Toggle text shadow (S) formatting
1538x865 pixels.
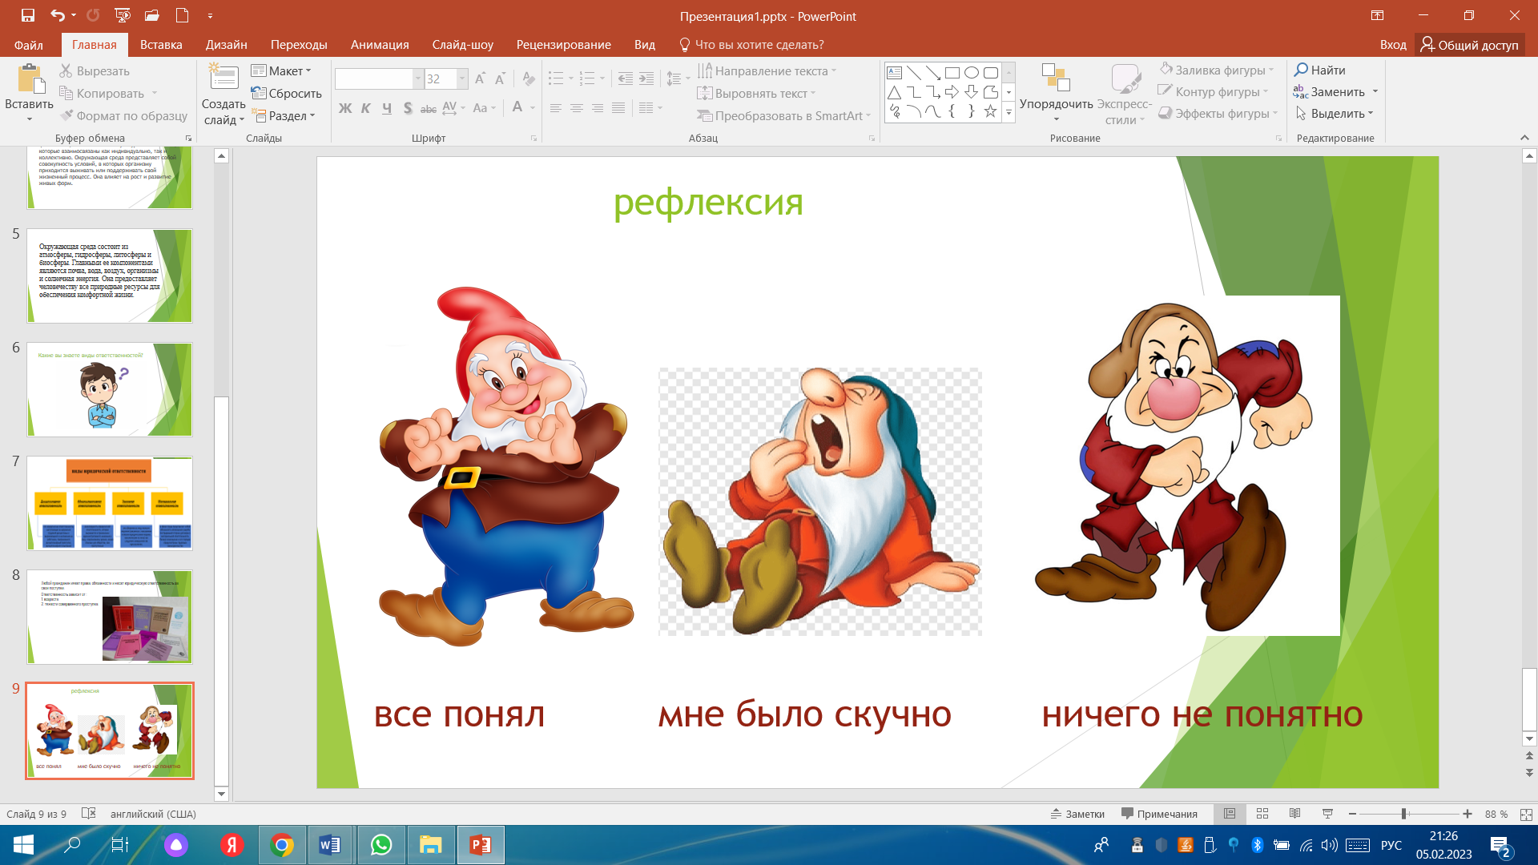coord(408,108)
